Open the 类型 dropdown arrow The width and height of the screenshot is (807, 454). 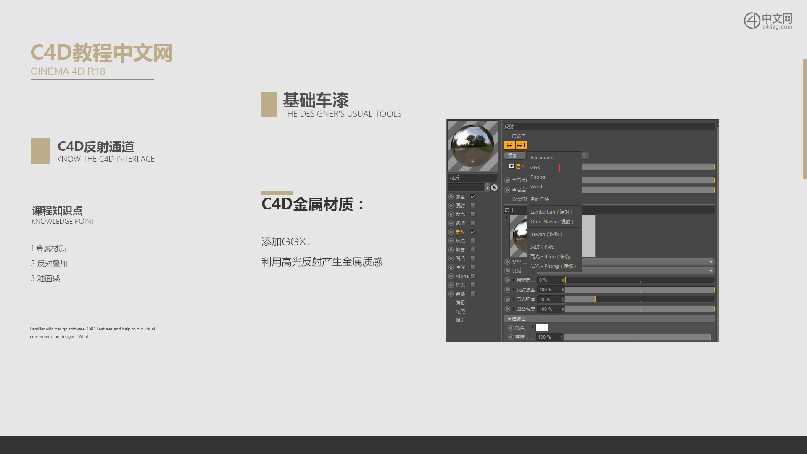(x=711, y=262)
